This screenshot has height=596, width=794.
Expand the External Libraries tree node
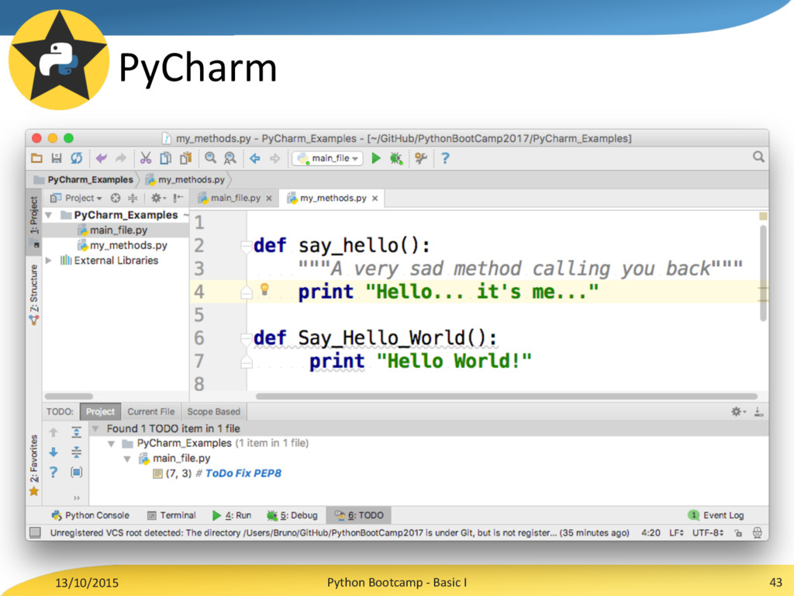pyautogui.click(x=49, y=261)
